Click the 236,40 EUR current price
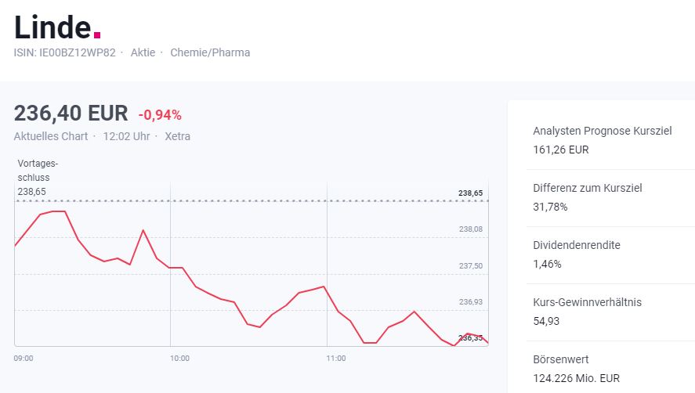Image resolution: width=695 pixels, height=393 pixels. [71, 113]
